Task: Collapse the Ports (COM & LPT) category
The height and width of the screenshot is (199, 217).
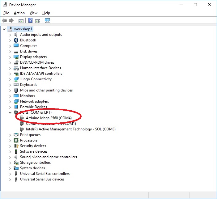Action: (x=10, y=112)
